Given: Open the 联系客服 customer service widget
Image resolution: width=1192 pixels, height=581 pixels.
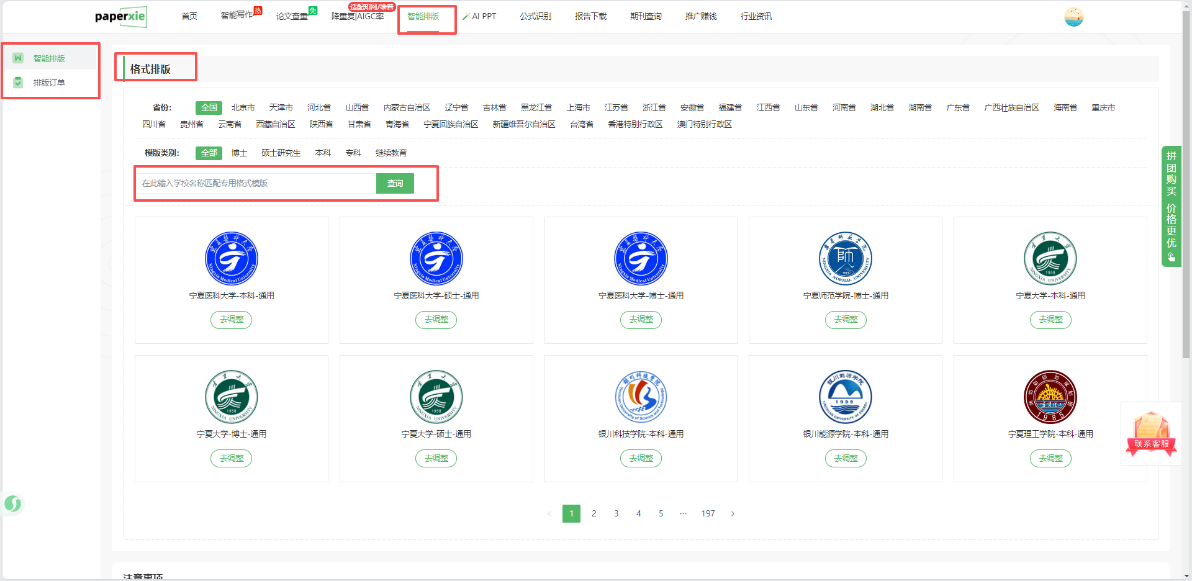Looking at the screenshot, I should pos(1150,434).
